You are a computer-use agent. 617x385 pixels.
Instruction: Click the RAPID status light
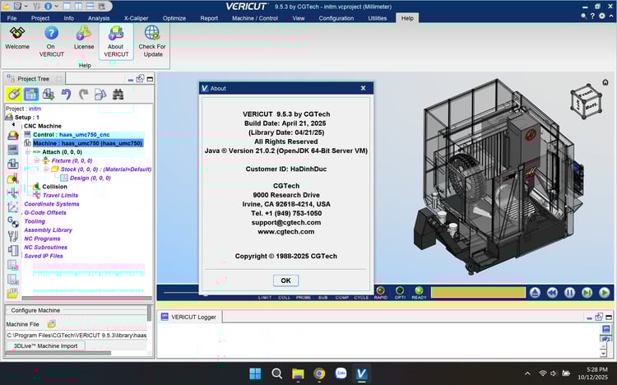point(381,290)
